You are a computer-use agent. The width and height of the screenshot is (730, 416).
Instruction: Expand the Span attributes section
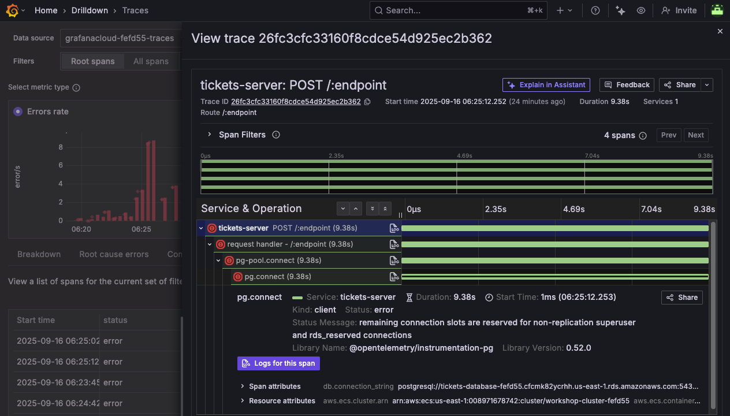coord(243,386)
